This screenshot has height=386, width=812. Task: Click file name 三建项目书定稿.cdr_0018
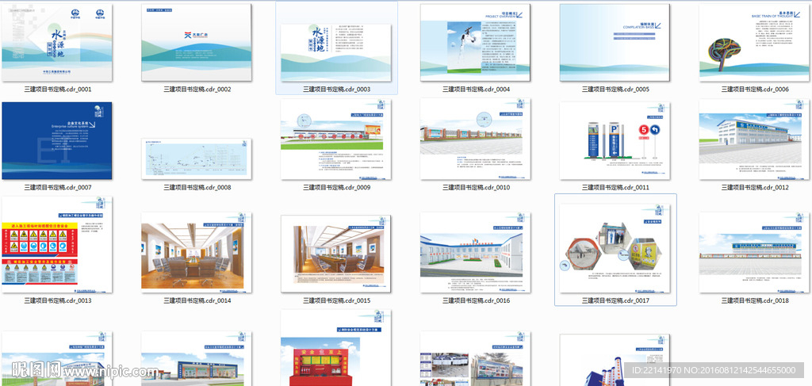[x=755, y=300]
